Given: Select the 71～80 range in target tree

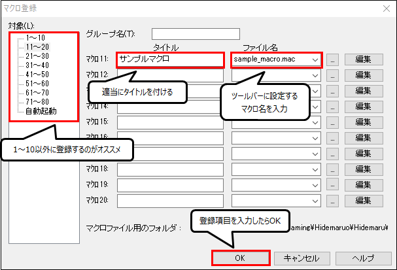Looking at the screenshot, I should (x=37, y=102).
